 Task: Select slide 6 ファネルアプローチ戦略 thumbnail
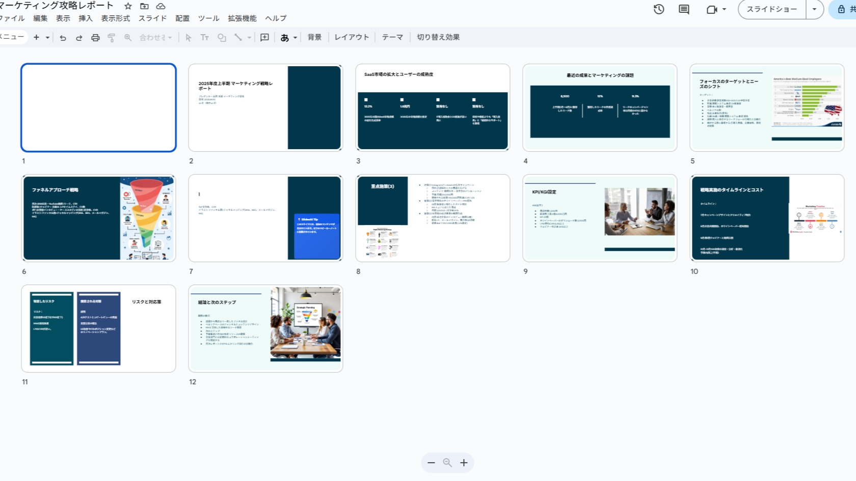click(98, 218)
